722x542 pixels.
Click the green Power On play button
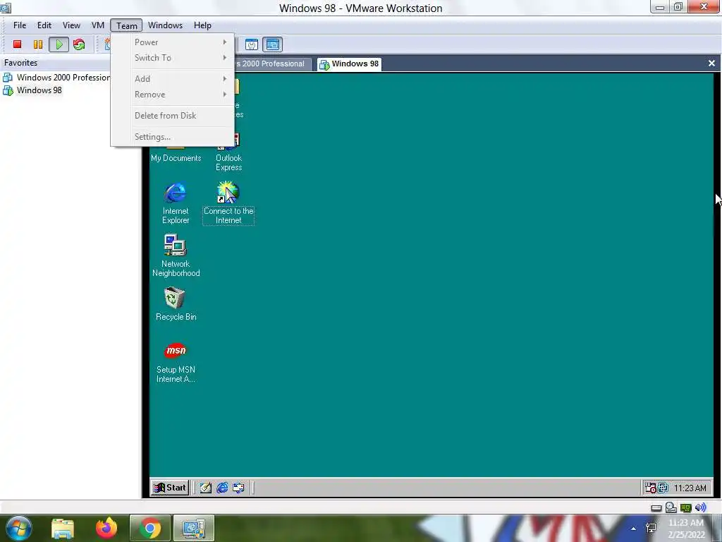(59, 44)
